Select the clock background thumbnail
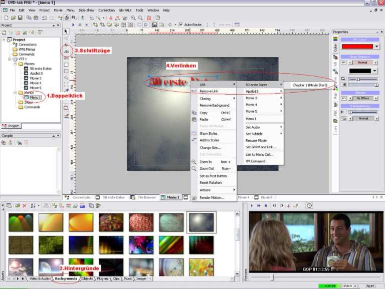385x289 pixels. pyautogui.click(x=171, y=267)
